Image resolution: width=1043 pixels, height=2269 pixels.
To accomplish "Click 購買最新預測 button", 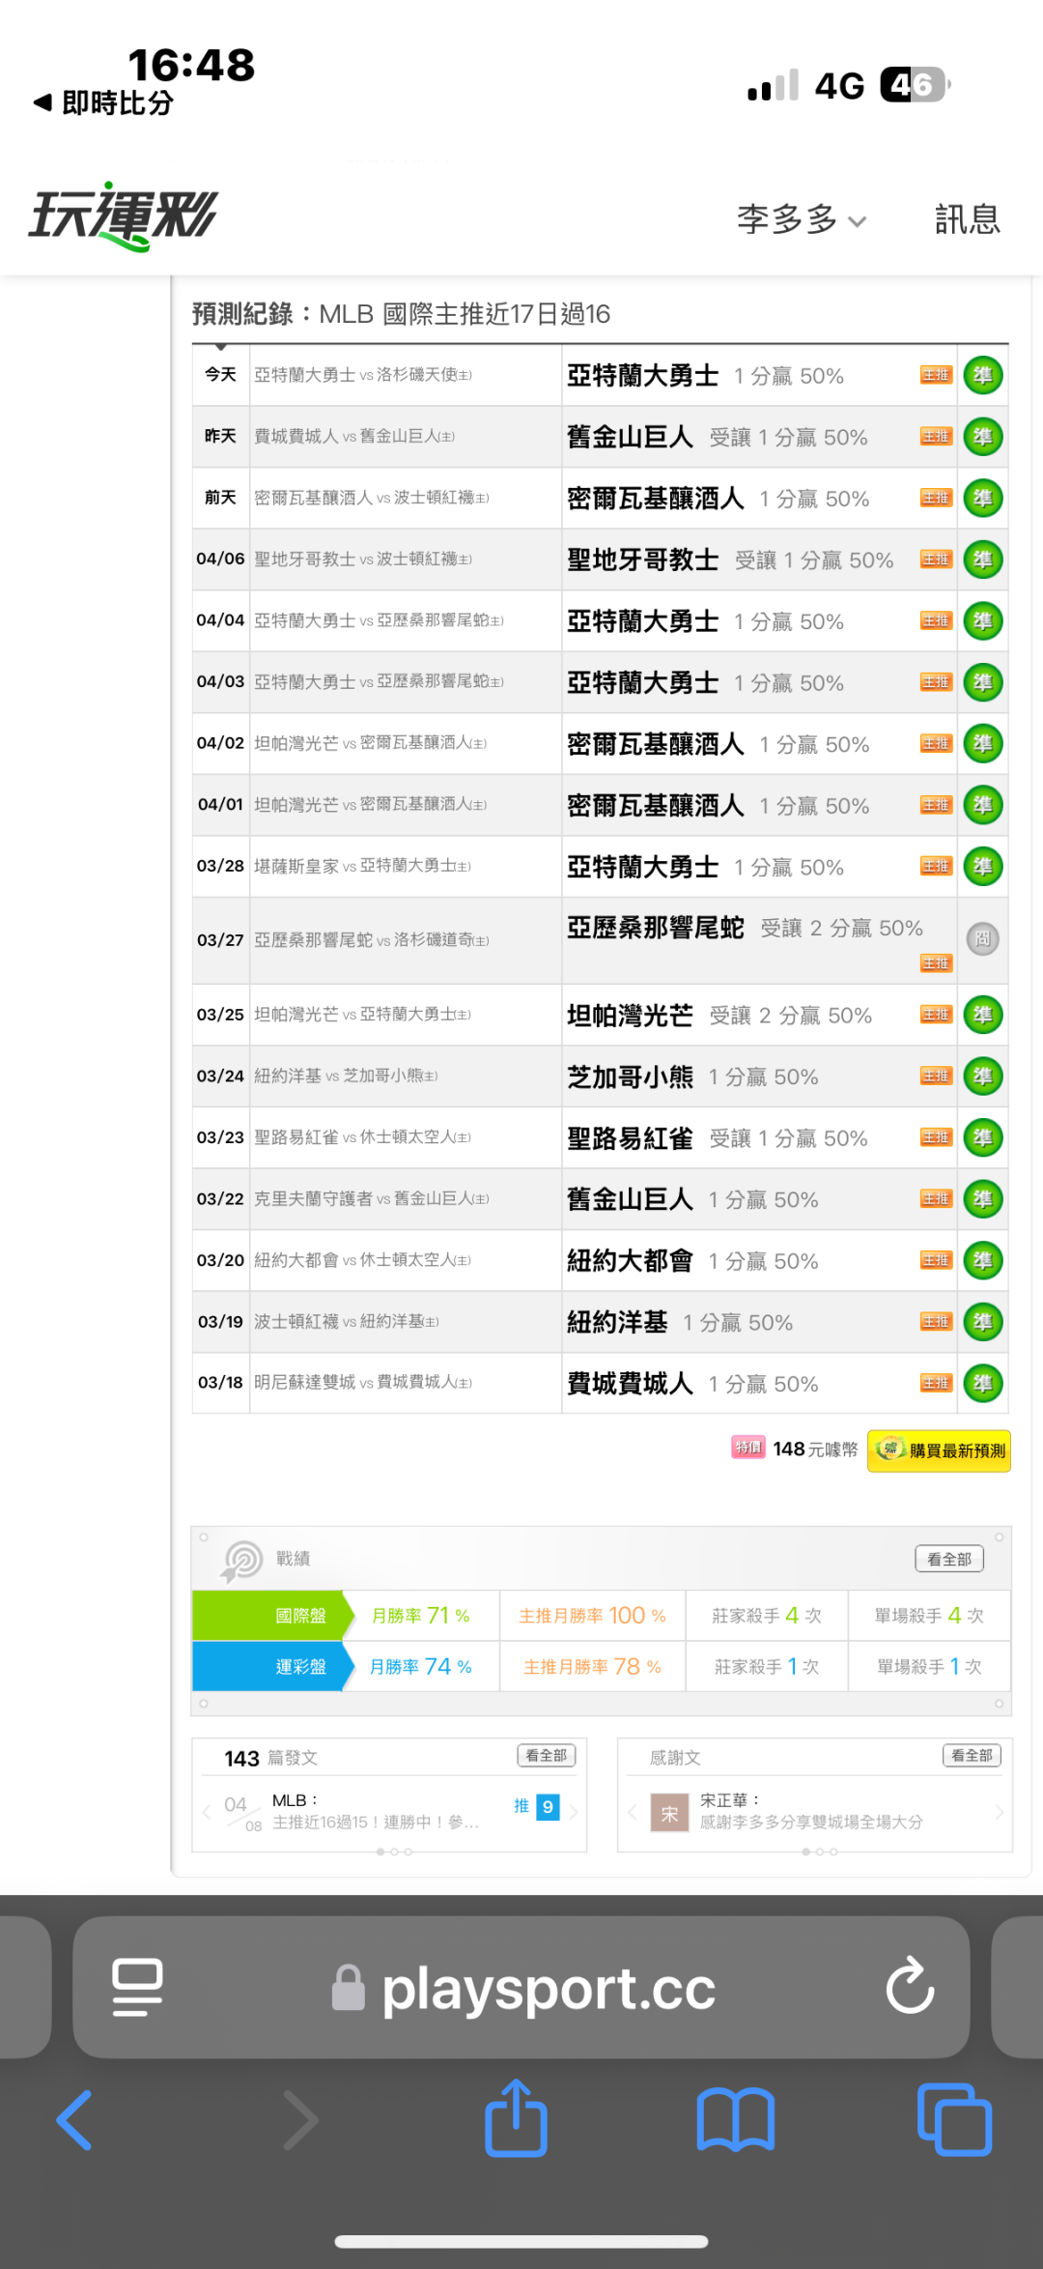I will tap(939, 1450).
